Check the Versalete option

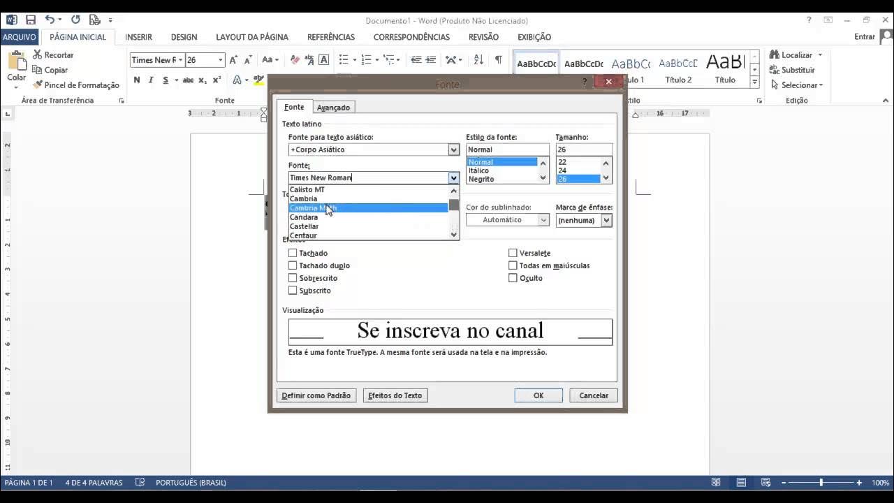(x=513, y=253)
